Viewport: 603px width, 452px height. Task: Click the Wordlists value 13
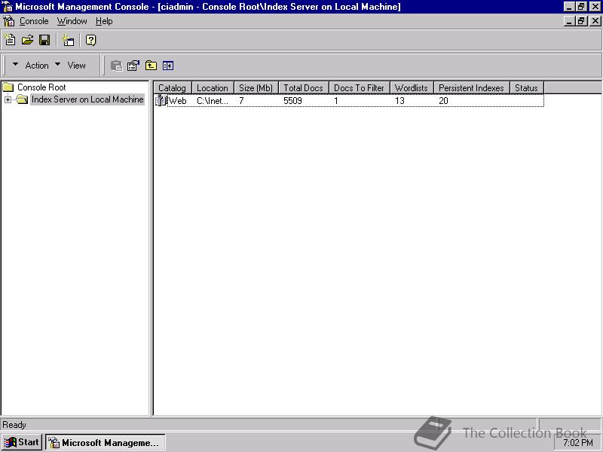[x=399, y=101]
